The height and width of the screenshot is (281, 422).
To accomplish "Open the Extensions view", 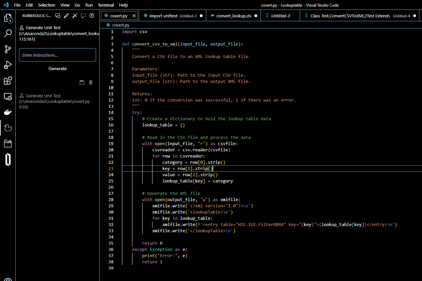I will point(8,81).
